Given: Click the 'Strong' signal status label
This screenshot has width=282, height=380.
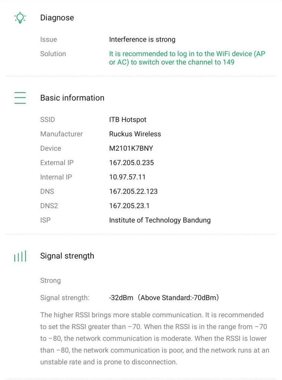Looking at the screenshot, I should tap(50, 281).
